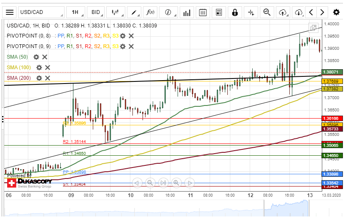Click the cloud upload icon
The width and height of the screenshot is (348, 219).
pyautogui.click(x=283, y=12)
